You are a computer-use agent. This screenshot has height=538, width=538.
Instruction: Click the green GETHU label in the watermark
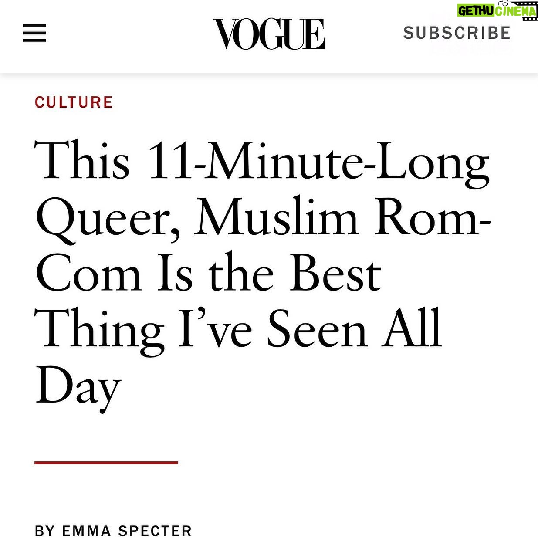coord(475,11)
